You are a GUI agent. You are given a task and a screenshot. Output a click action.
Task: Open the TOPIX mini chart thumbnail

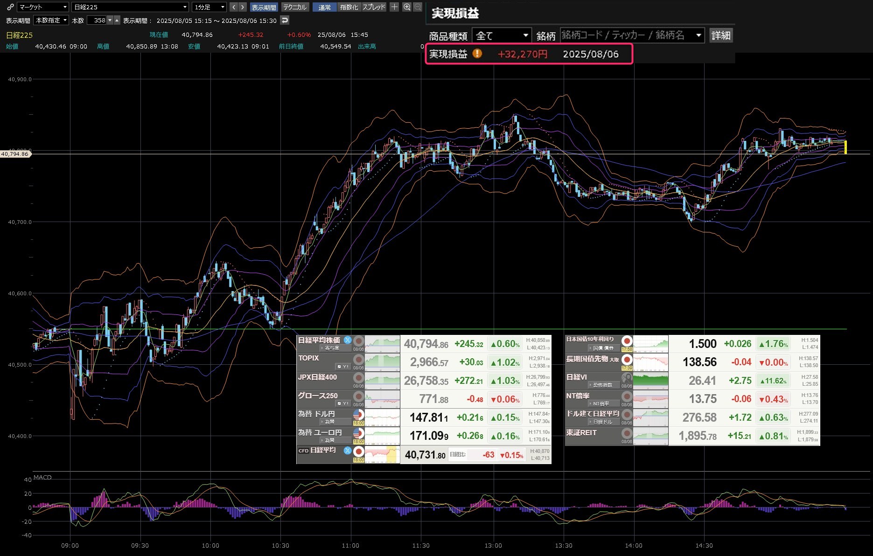[x=382, y=362]
